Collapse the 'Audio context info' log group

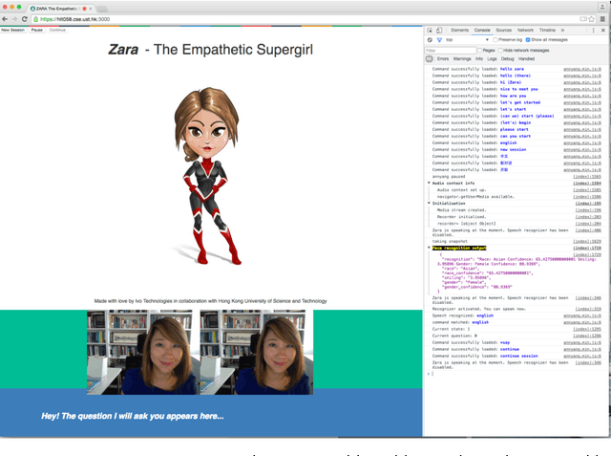[x=429, y=183]
